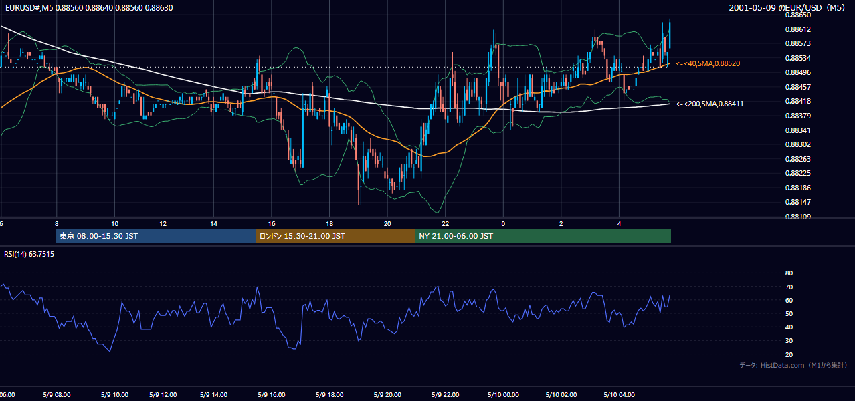The image size is (855, 401).
Task: Click the 40 SMA 0.88520 label
Action: click(x=708, y=63)
